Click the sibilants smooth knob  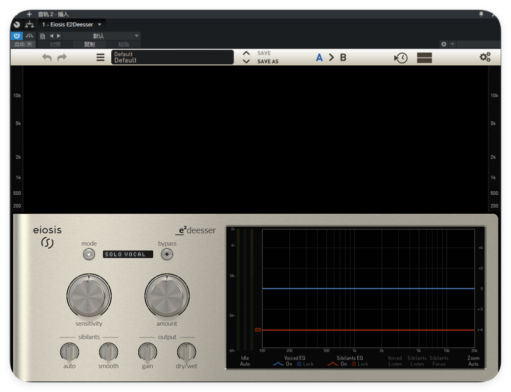(x=108, y=352)
